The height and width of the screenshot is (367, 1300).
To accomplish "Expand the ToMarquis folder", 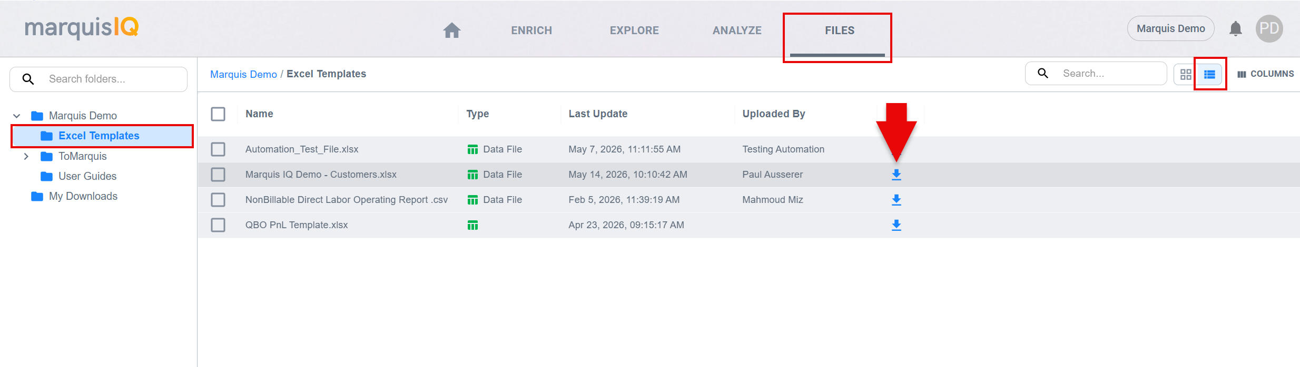I will pyautogui.click(x=26, y=156).
